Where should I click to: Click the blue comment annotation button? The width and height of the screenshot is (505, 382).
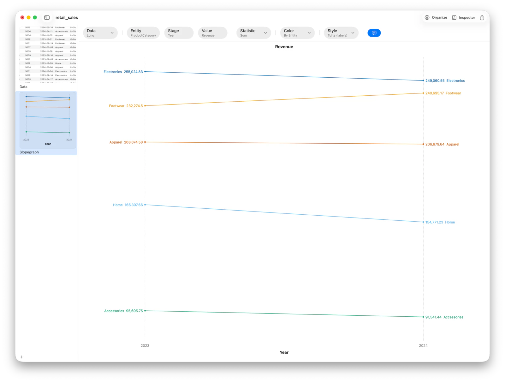[x=374, y=33]
